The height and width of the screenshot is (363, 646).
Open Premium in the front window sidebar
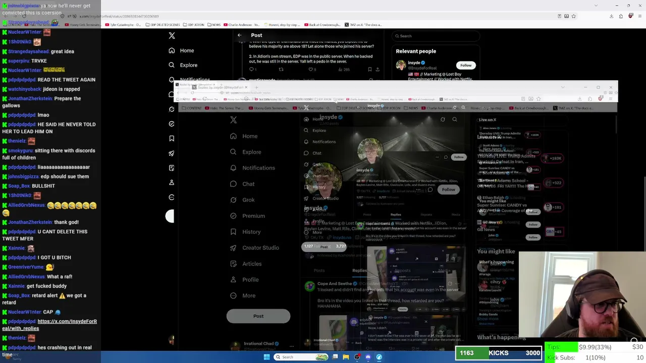(x=247, y=216)
